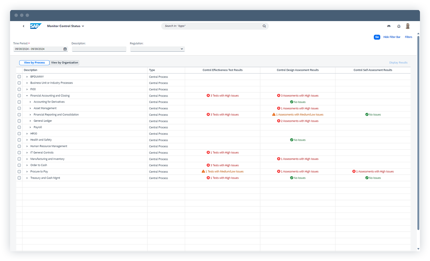The height and width of the screenshot is (261, 430).
Task: Expand the General Ledger tree item
Action: 30,121
